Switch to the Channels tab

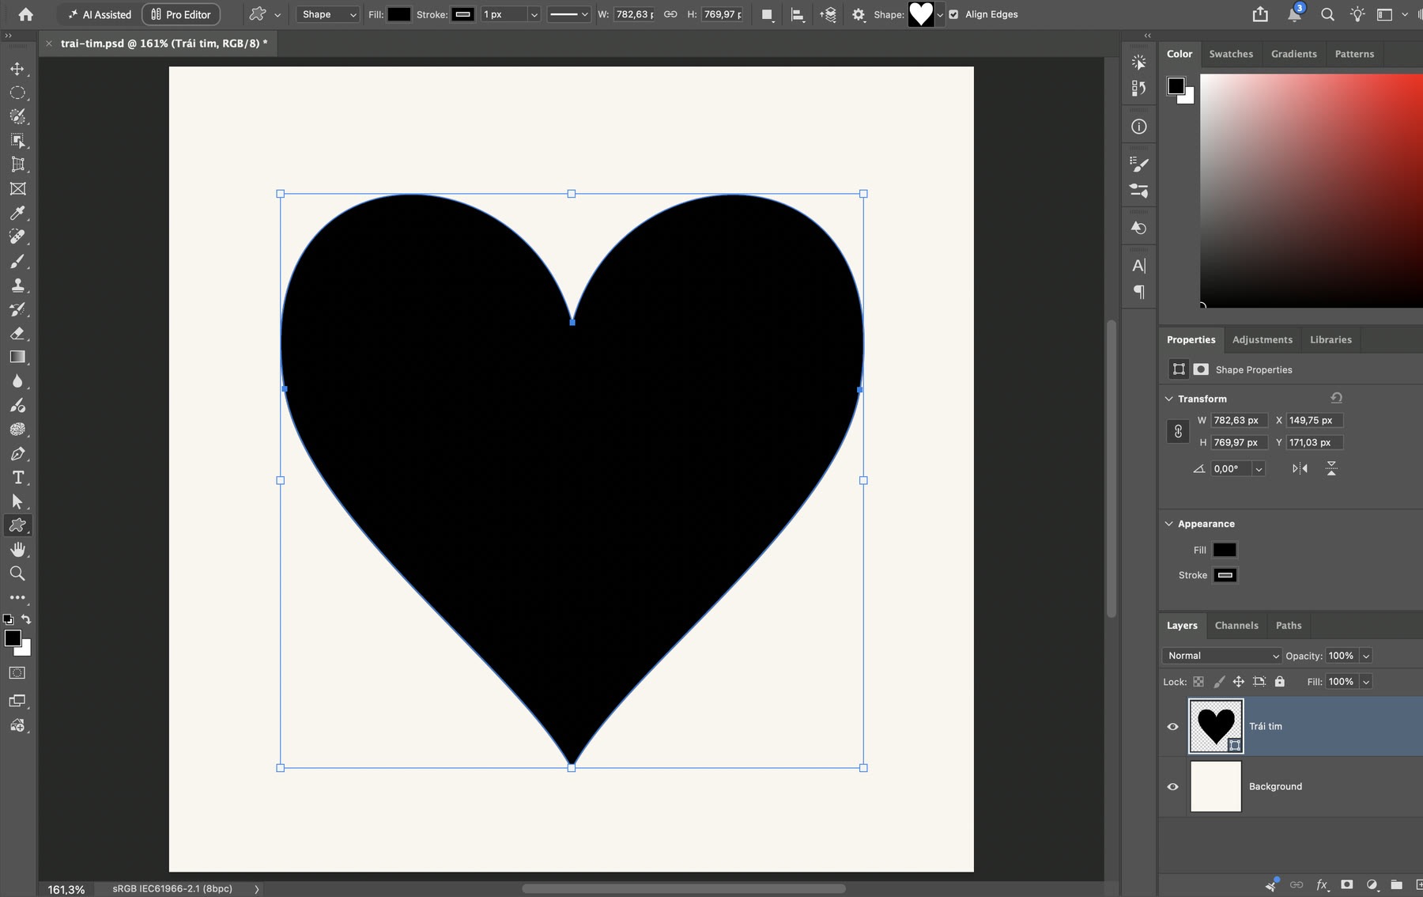click(1236, 625)
